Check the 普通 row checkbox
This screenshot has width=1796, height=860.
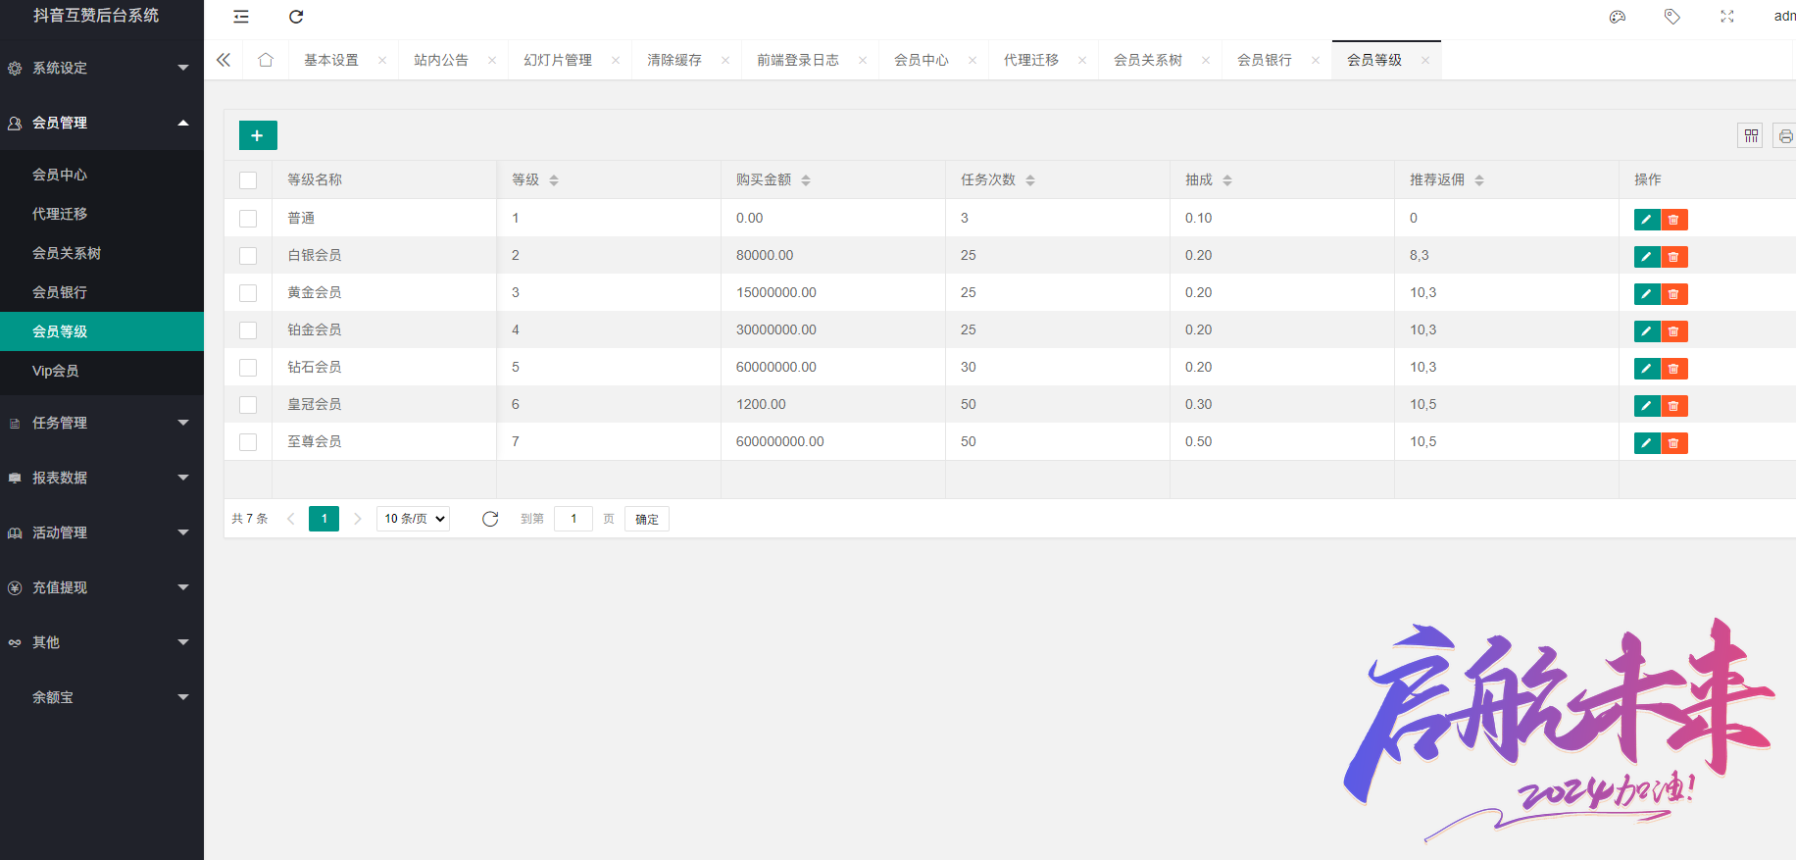coord(248,219)
